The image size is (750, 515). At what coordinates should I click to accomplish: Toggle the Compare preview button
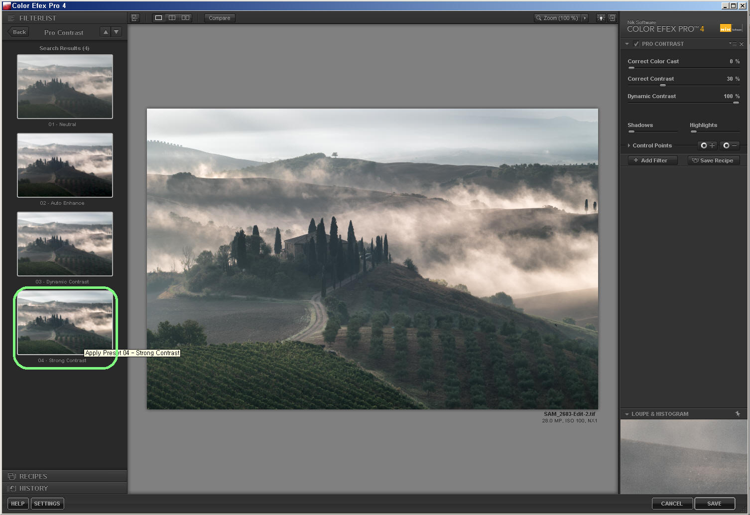(219, 18)
